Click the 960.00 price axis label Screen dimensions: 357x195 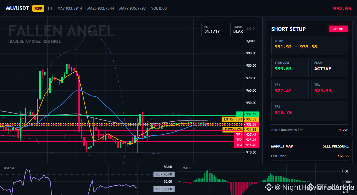[x=251, y=90]
